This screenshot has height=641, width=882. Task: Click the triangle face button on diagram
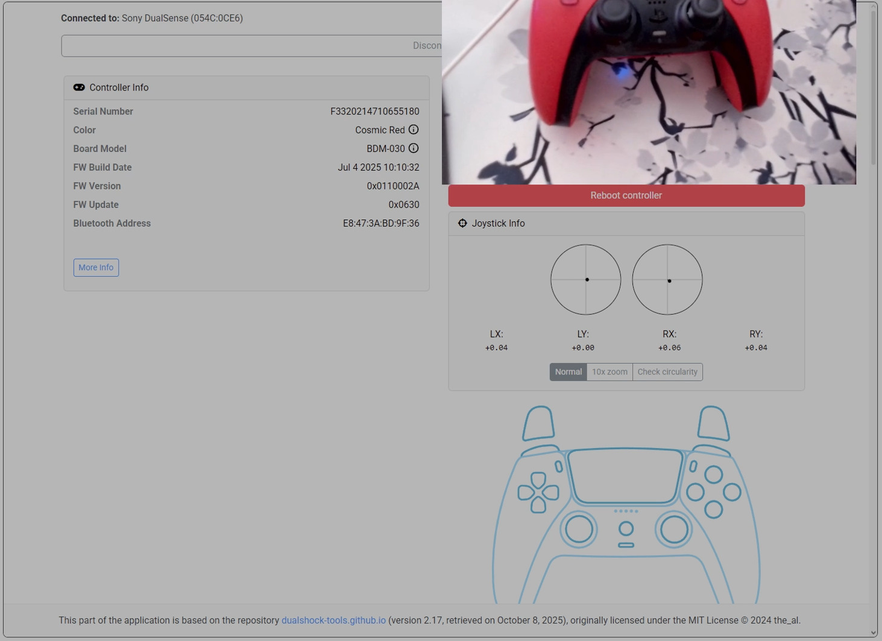[x=714, y=475]
